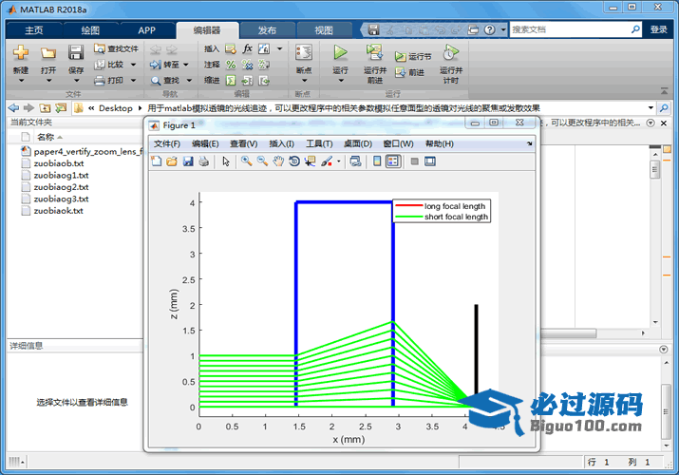The image size is (679, 475).
Task: Toggle the insert legend button in Figure 1
Action: (393, 161)
